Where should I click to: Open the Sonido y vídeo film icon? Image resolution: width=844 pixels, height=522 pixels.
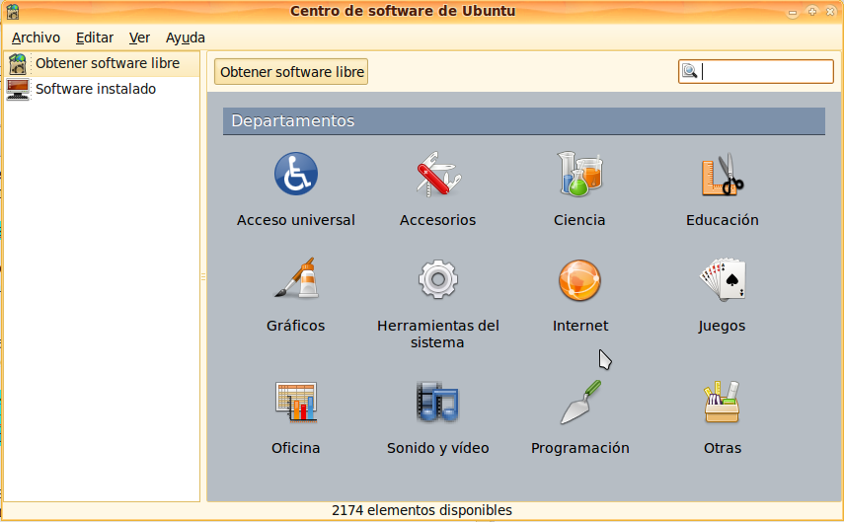click(x=437, y=402)
